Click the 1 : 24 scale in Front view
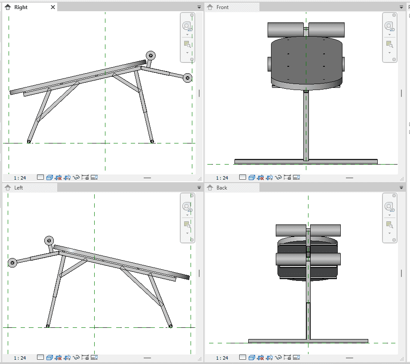The image size is (410, 364). (x=222, y=177)
